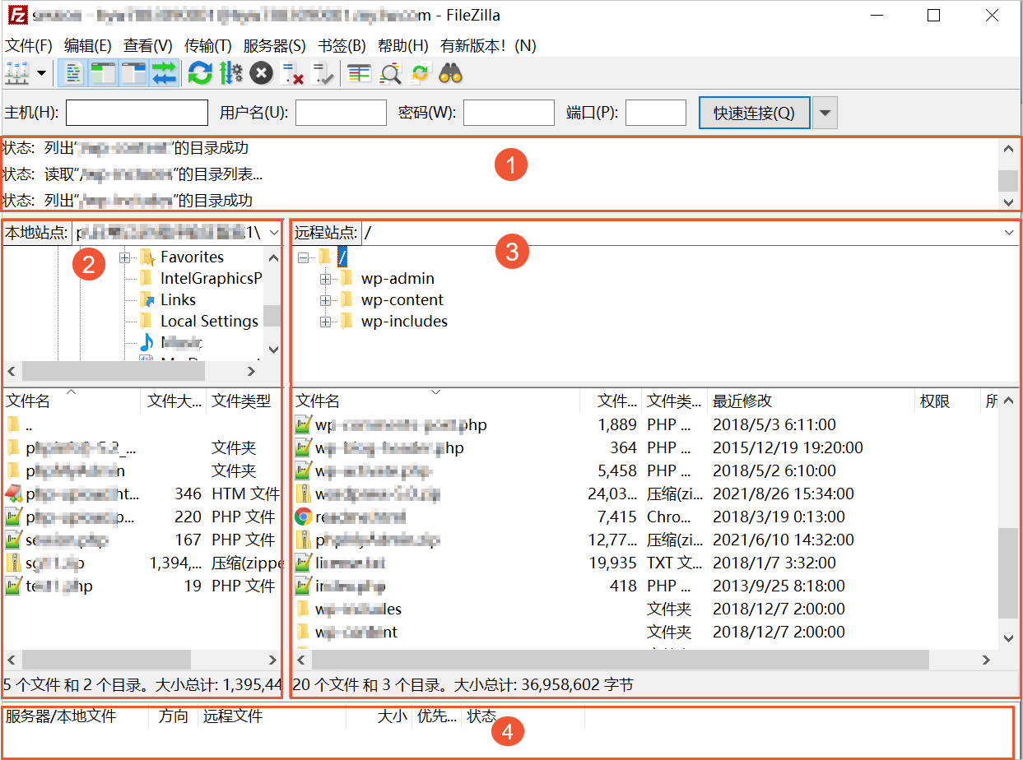The height and width of the screenshot is (760, 1023).
Task: Click the zip icon of 2021/6/10 file
Action: tap(303, 540)
